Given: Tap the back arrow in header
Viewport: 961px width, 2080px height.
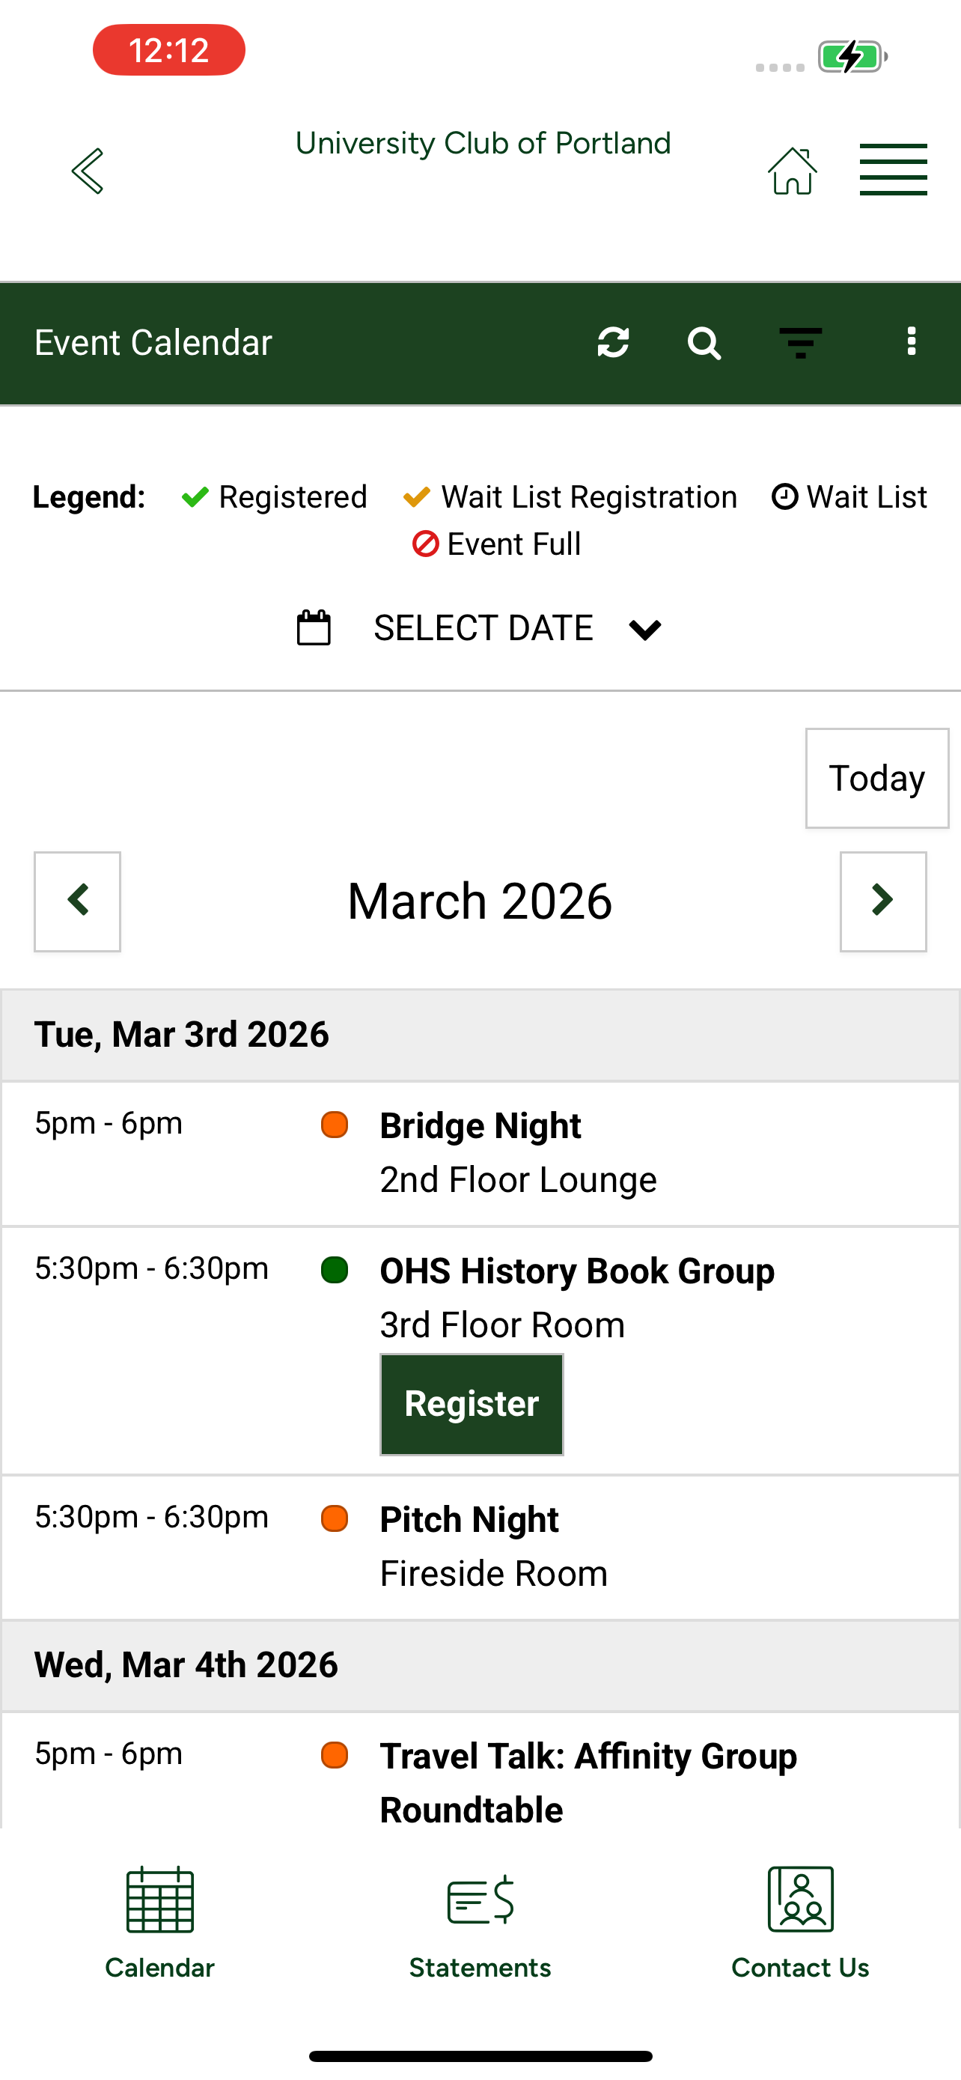Looking at the screenshot, I should point(87,171).
